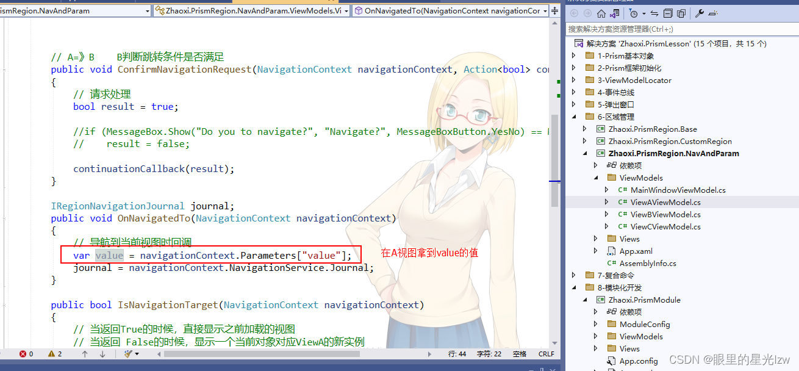799x371 pixels.
Task: Expand the 3-ViewModelLocator folder
Action: point(573,80)
